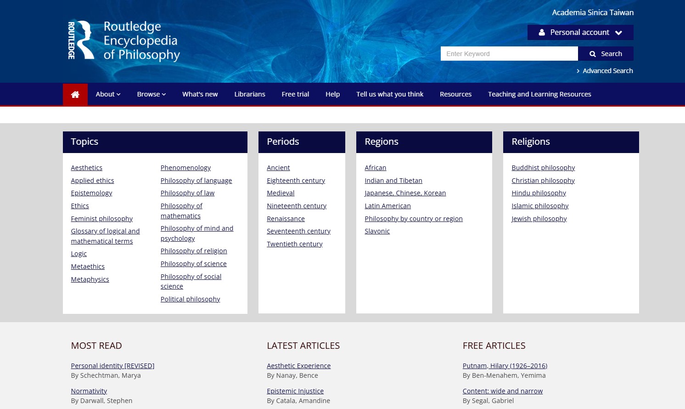Open Resources in the nav bar

(x=455, y=94)
